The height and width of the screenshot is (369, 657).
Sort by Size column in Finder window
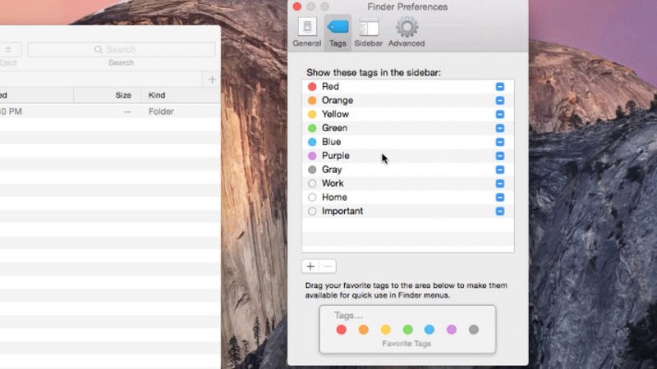pyautogui.click(x=123, y=95)
